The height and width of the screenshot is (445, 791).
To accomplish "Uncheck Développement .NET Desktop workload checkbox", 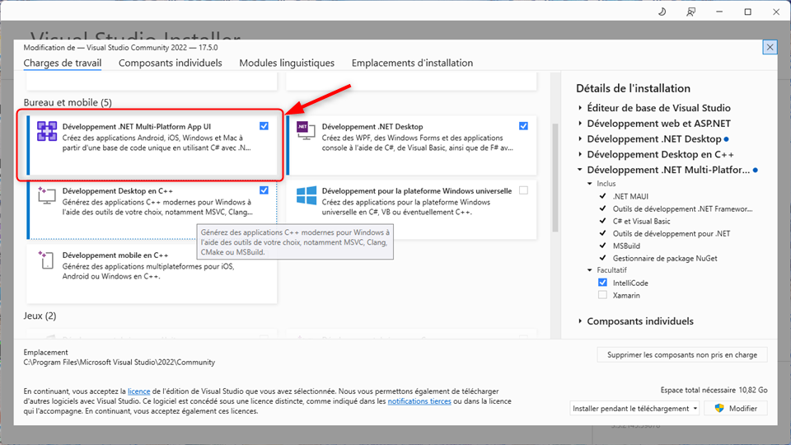I will pos(524,126).
